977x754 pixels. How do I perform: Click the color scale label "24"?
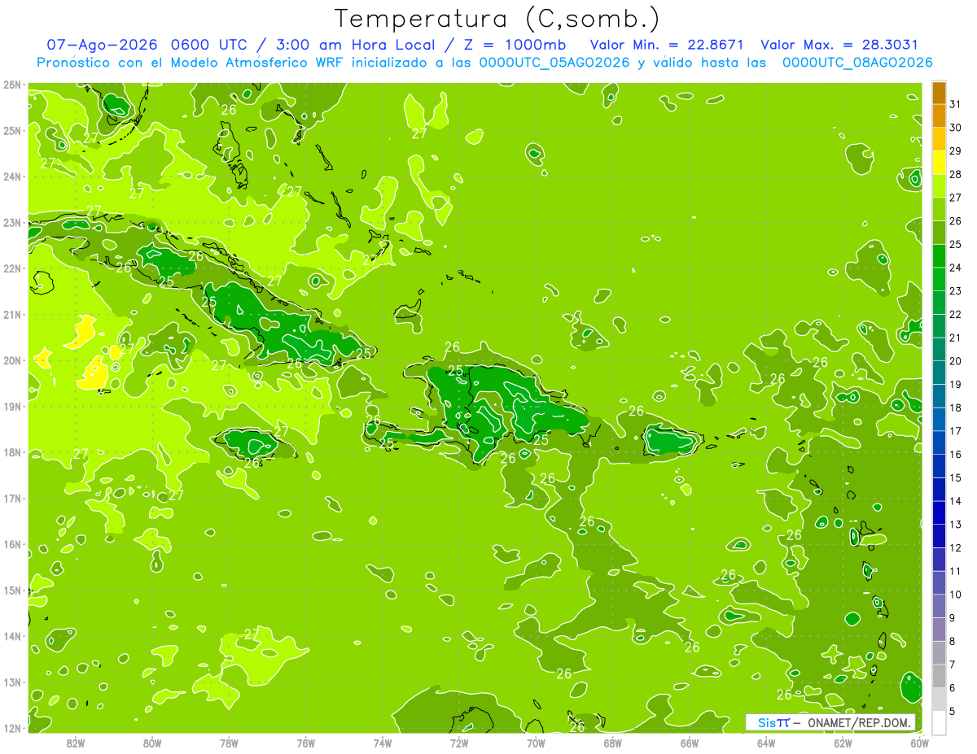coord(956,268)
